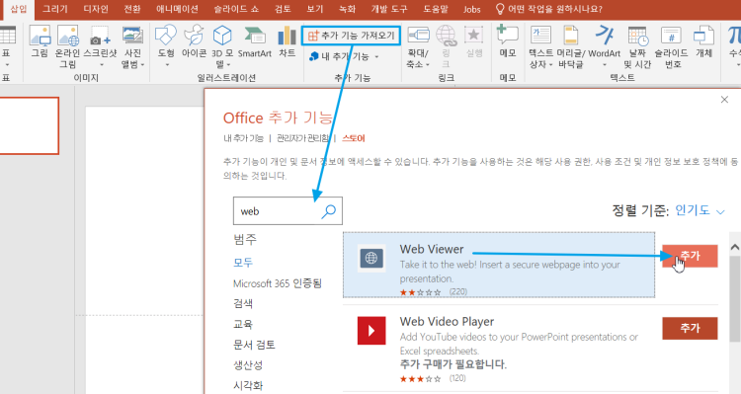Click the Web Viewer star rating
Viewport: 741px width, 394px height.
pos(420,292)
